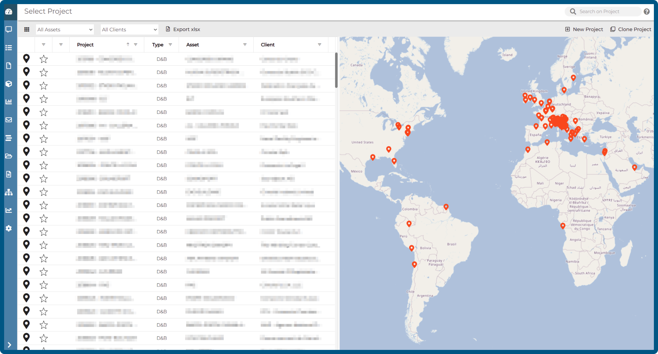This screenshot has width=658, height=354.
Task: Create a New Project
Action: click(584, 29)
